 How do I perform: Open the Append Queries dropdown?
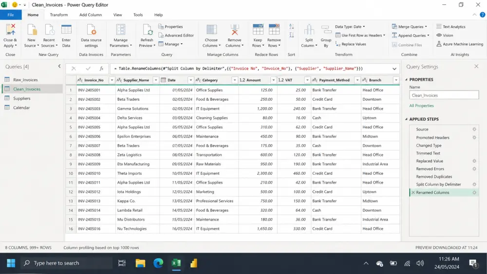(x=411, y=36)
